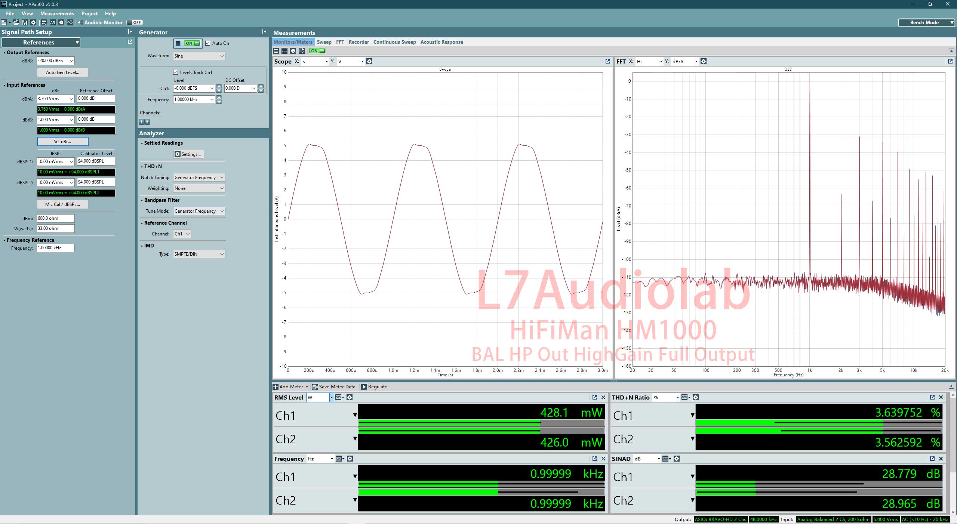Image resolution: width=957 pixels, height=524 pixels.
Task: Open the Waveform Sine dropdown
Action: pos(199,56)
